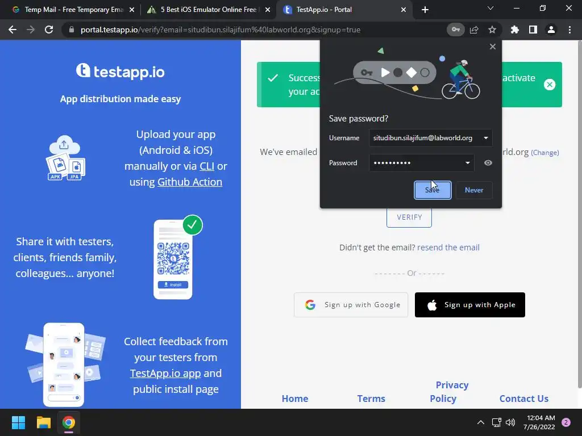The width and height of the screenshot is (582, 436).
Task: Click the Chrome taskbar icon
Action: click(69, 422)
